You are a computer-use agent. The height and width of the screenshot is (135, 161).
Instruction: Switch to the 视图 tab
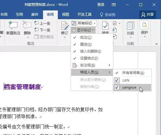[x=65, y=15]
